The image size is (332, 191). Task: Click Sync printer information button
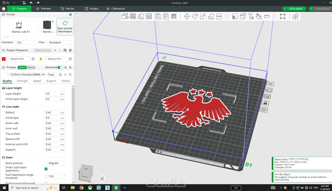tap(65, 27)
